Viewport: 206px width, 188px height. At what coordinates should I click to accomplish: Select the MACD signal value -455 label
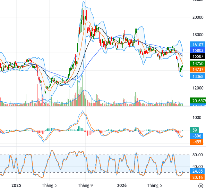(x=196, y=142)
